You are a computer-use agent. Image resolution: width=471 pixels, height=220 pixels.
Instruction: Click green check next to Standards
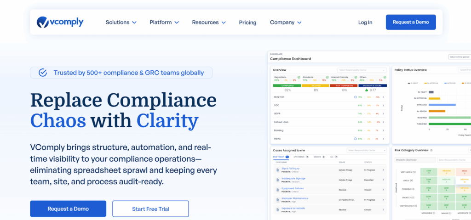coord(327,77)
